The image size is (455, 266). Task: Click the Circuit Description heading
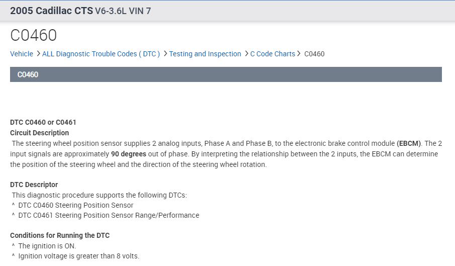[39, 133]
